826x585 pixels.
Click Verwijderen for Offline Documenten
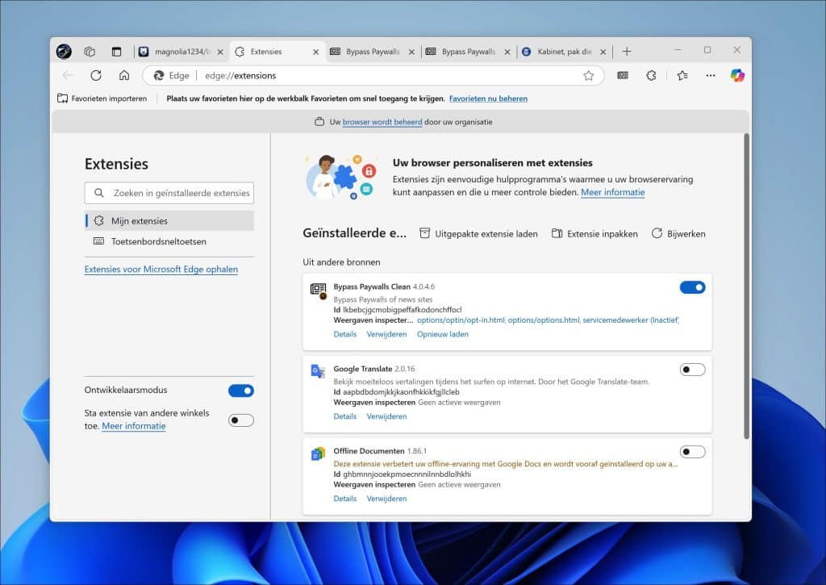(x=386, y=499)
